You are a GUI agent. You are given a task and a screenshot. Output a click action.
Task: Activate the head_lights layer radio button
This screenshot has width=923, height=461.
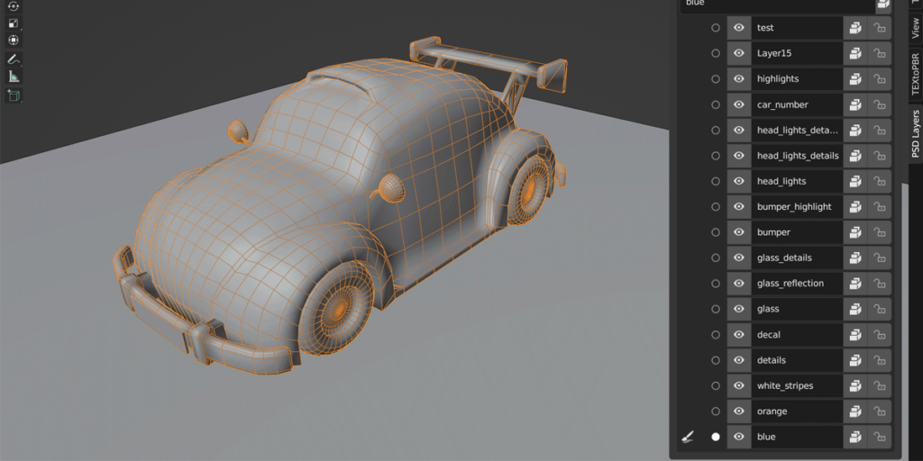click(x=715, y=181)
